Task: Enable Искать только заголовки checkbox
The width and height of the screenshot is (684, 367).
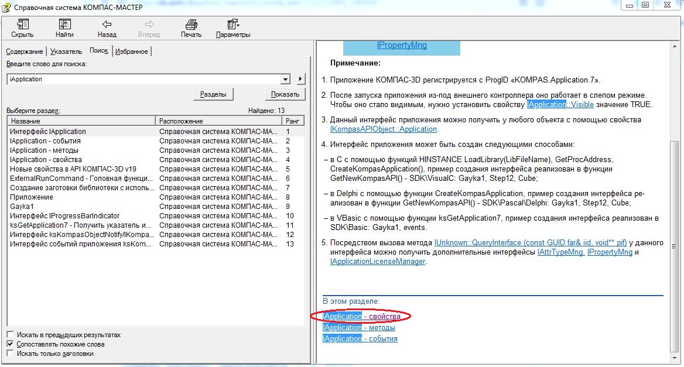Action: click(x=10, y=354)
